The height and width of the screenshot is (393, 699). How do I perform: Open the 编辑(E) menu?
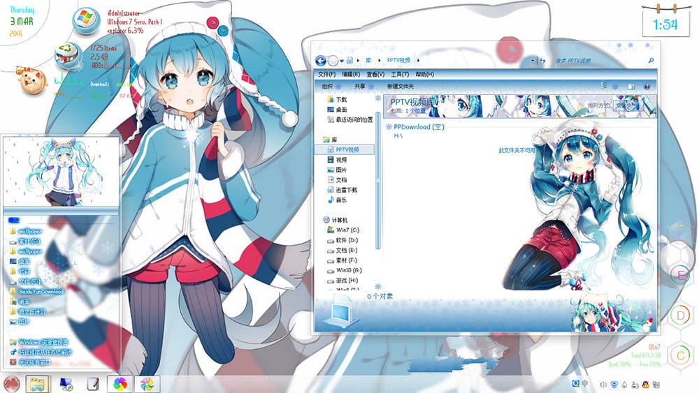point(350,74)
